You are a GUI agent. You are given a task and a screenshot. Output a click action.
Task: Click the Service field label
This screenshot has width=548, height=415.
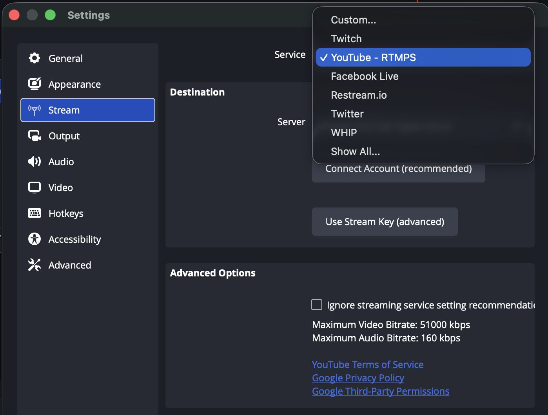(290, 54)
